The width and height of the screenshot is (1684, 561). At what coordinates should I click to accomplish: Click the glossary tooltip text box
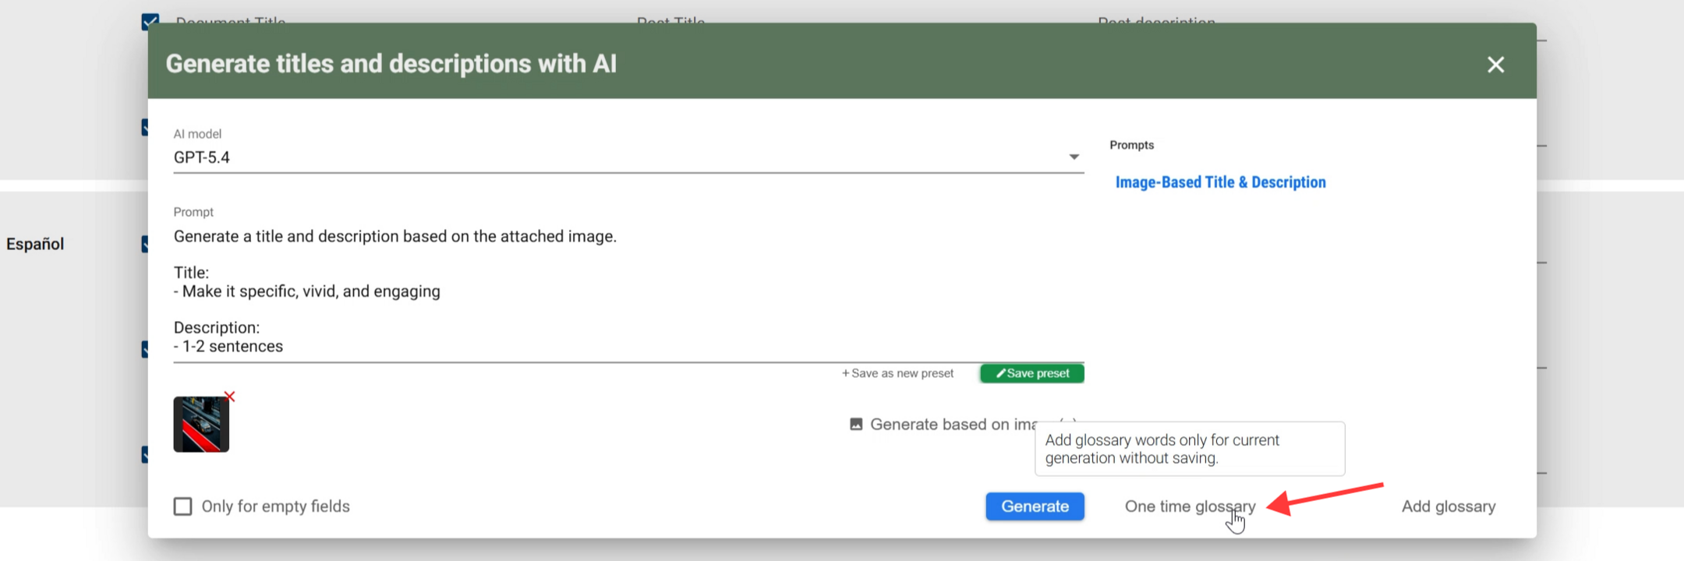pos(1190,449)
